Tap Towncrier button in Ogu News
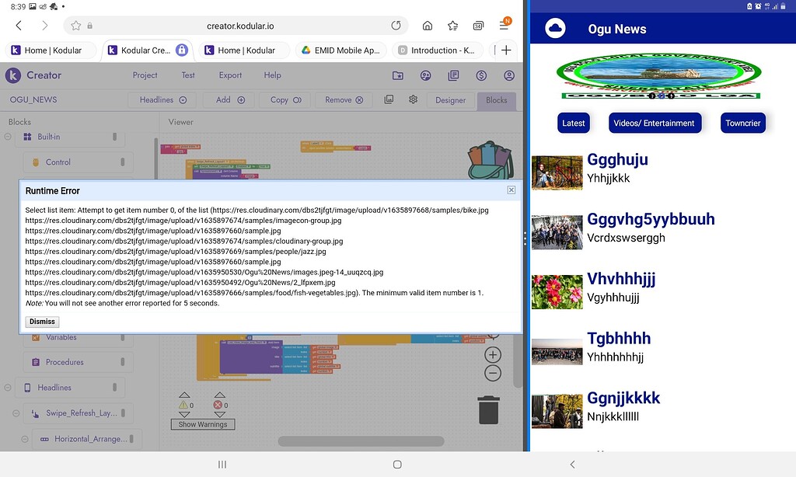The width and height of the screenshot is (796, 477). click(x=742, y=123)
